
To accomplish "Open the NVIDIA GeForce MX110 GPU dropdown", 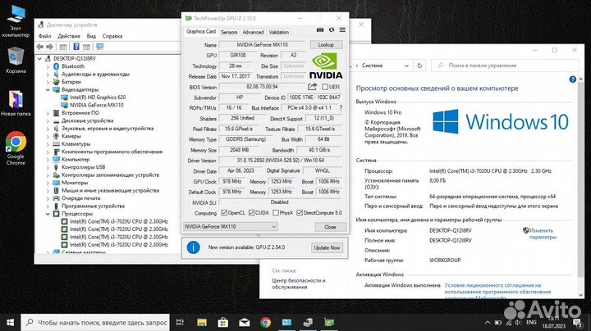I will click(231, 227).
